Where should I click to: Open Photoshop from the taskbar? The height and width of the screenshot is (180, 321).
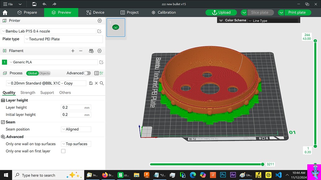point(223,175)
